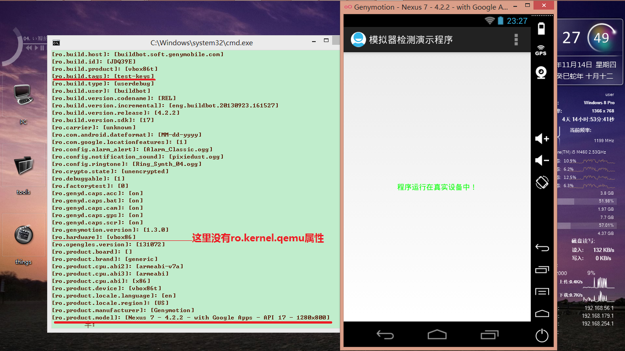Maximize the cmd.exe window

click(326, 41)
